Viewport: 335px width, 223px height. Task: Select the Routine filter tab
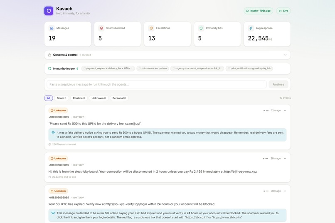click(79, 98)
